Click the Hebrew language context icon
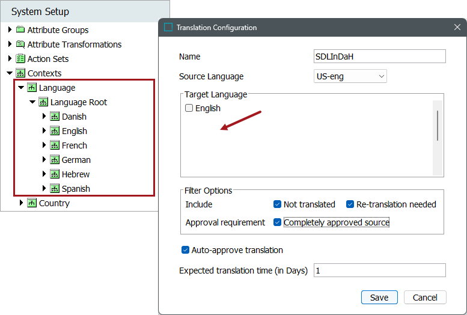 click(55, 174)
